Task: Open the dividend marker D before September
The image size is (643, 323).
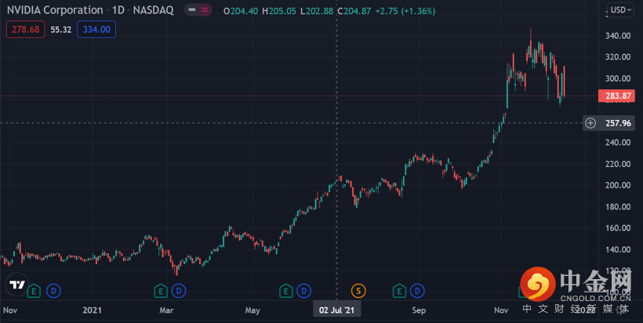Action: pos(419,291)
